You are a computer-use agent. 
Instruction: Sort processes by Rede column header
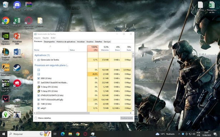click(126, 49)
